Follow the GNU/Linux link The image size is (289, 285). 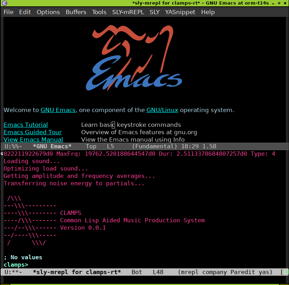(x=162, y=110)
